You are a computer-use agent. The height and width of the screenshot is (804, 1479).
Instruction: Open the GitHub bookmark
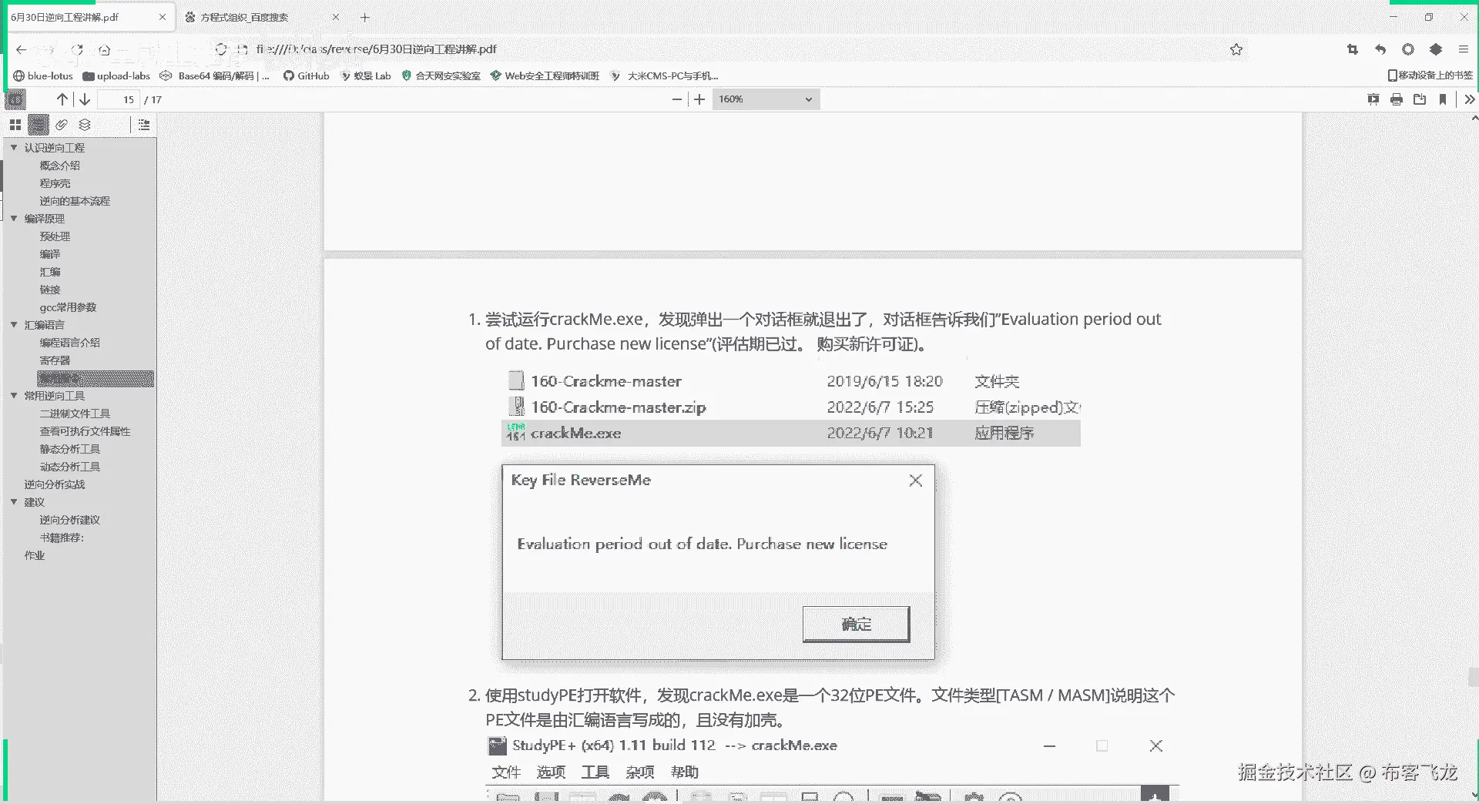306,75
